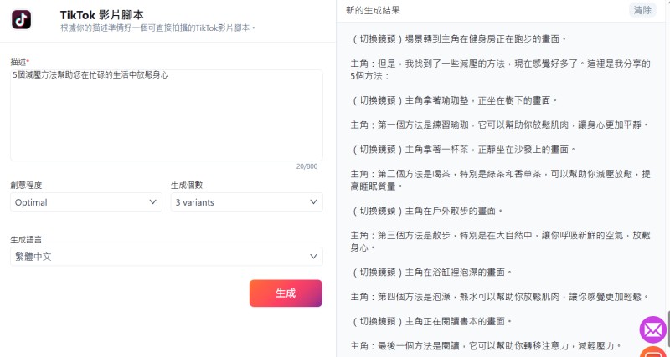Click the chevron arrow beside 3 variants
The width and height of the screenshot is (670, 357).
313,202
